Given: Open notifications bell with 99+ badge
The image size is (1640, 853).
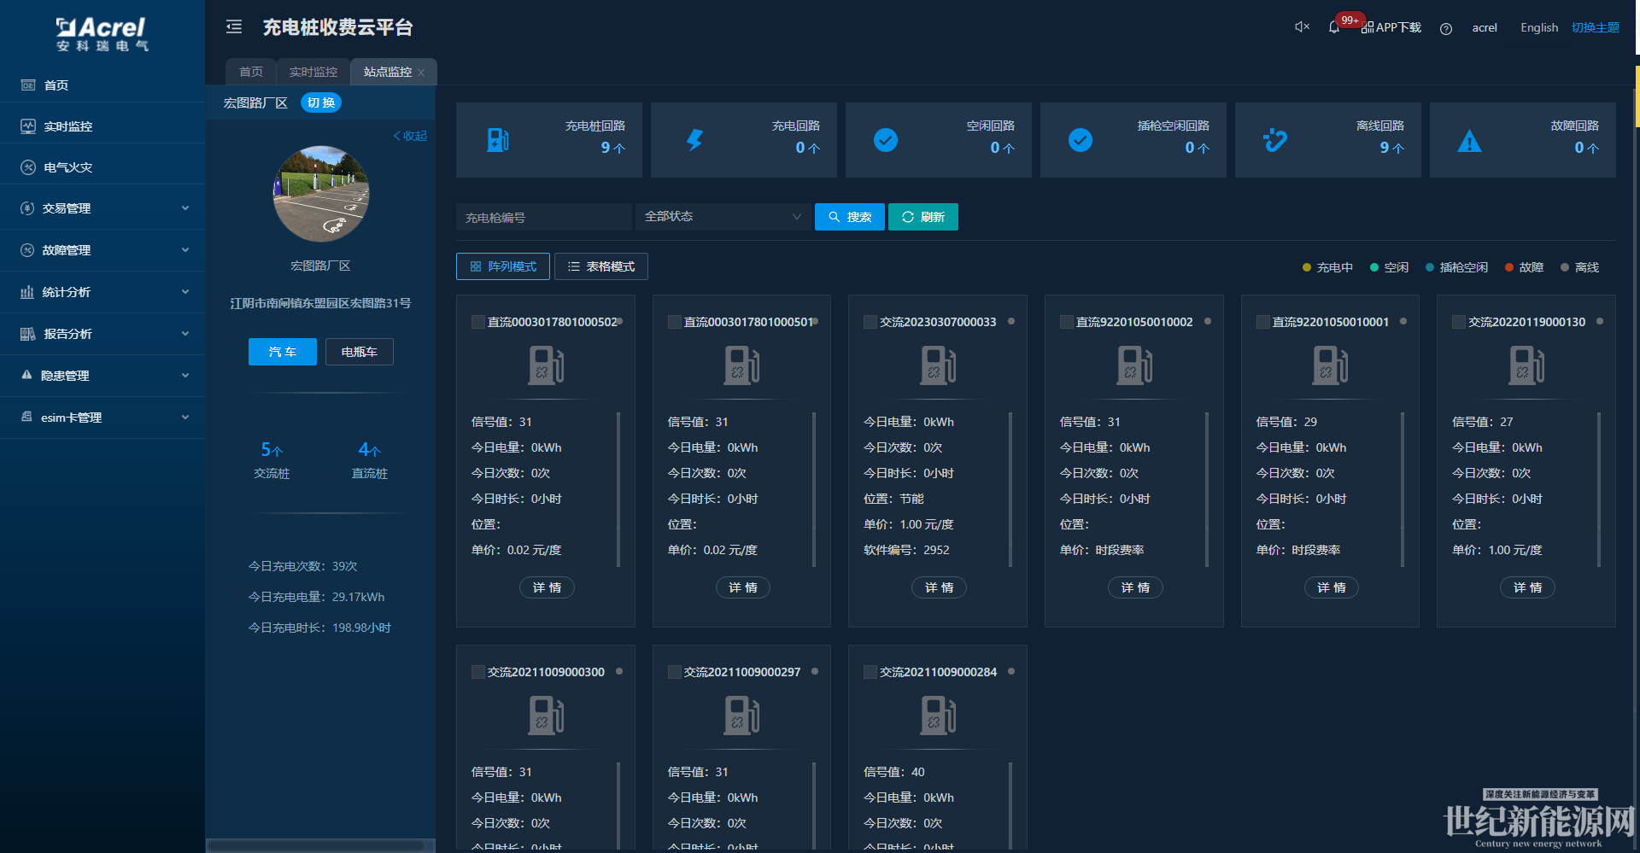Looking at the screenshot, I should pos(1334,27).
